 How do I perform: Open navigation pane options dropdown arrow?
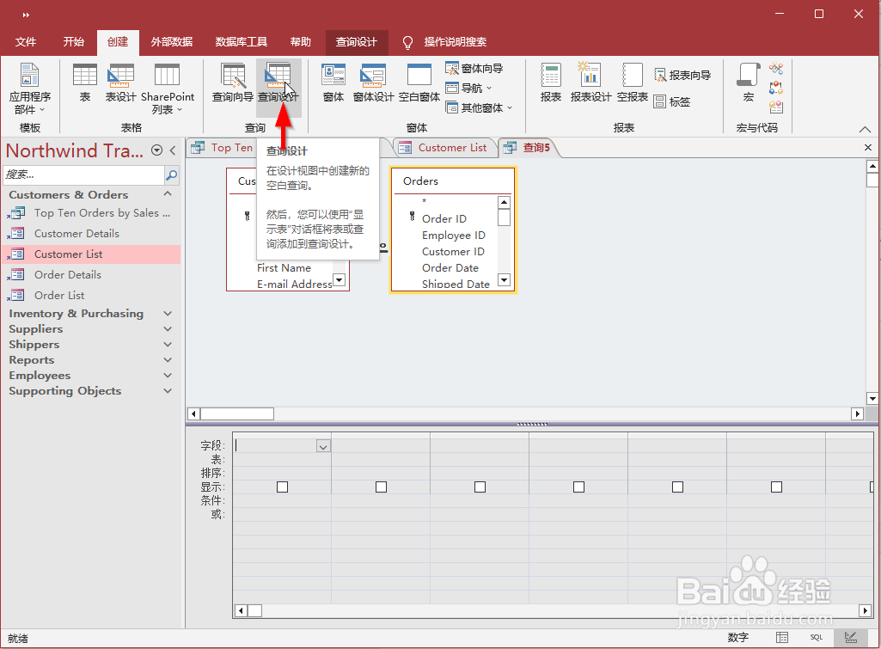click(x=157, y=150)
